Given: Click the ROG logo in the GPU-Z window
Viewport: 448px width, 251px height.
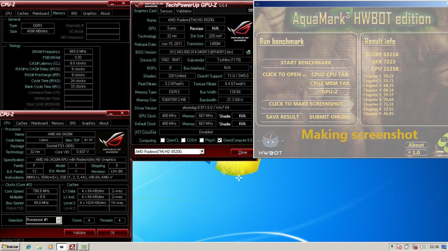Looking at the screenshot, I should tap(240, 31).
